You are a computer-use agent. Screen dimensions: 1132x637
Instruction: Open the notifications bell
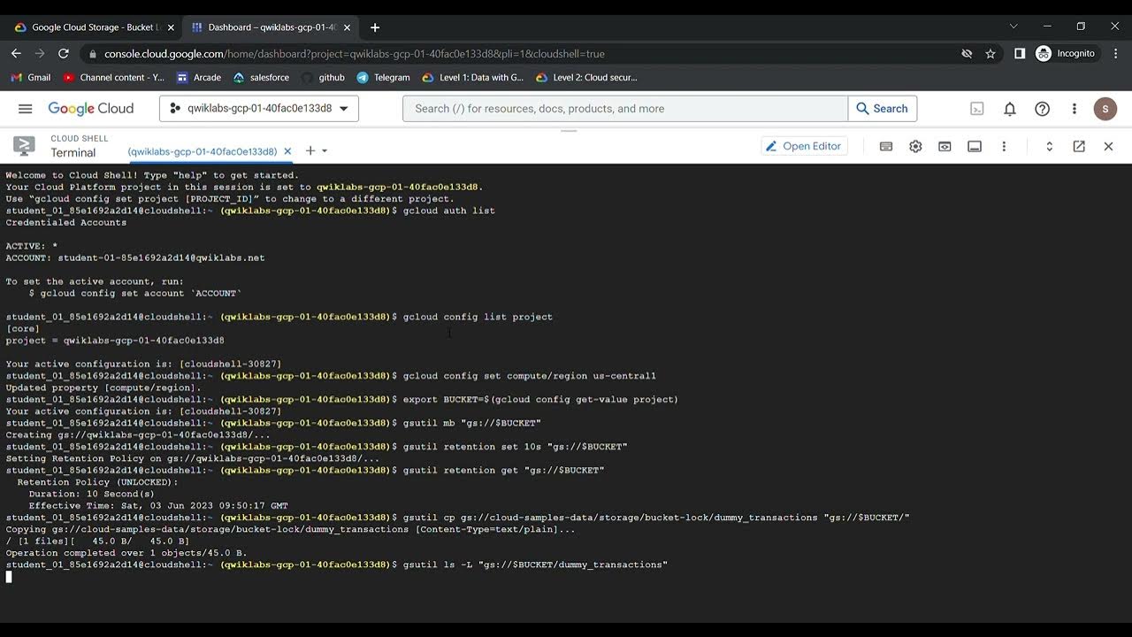(1010, 109)
